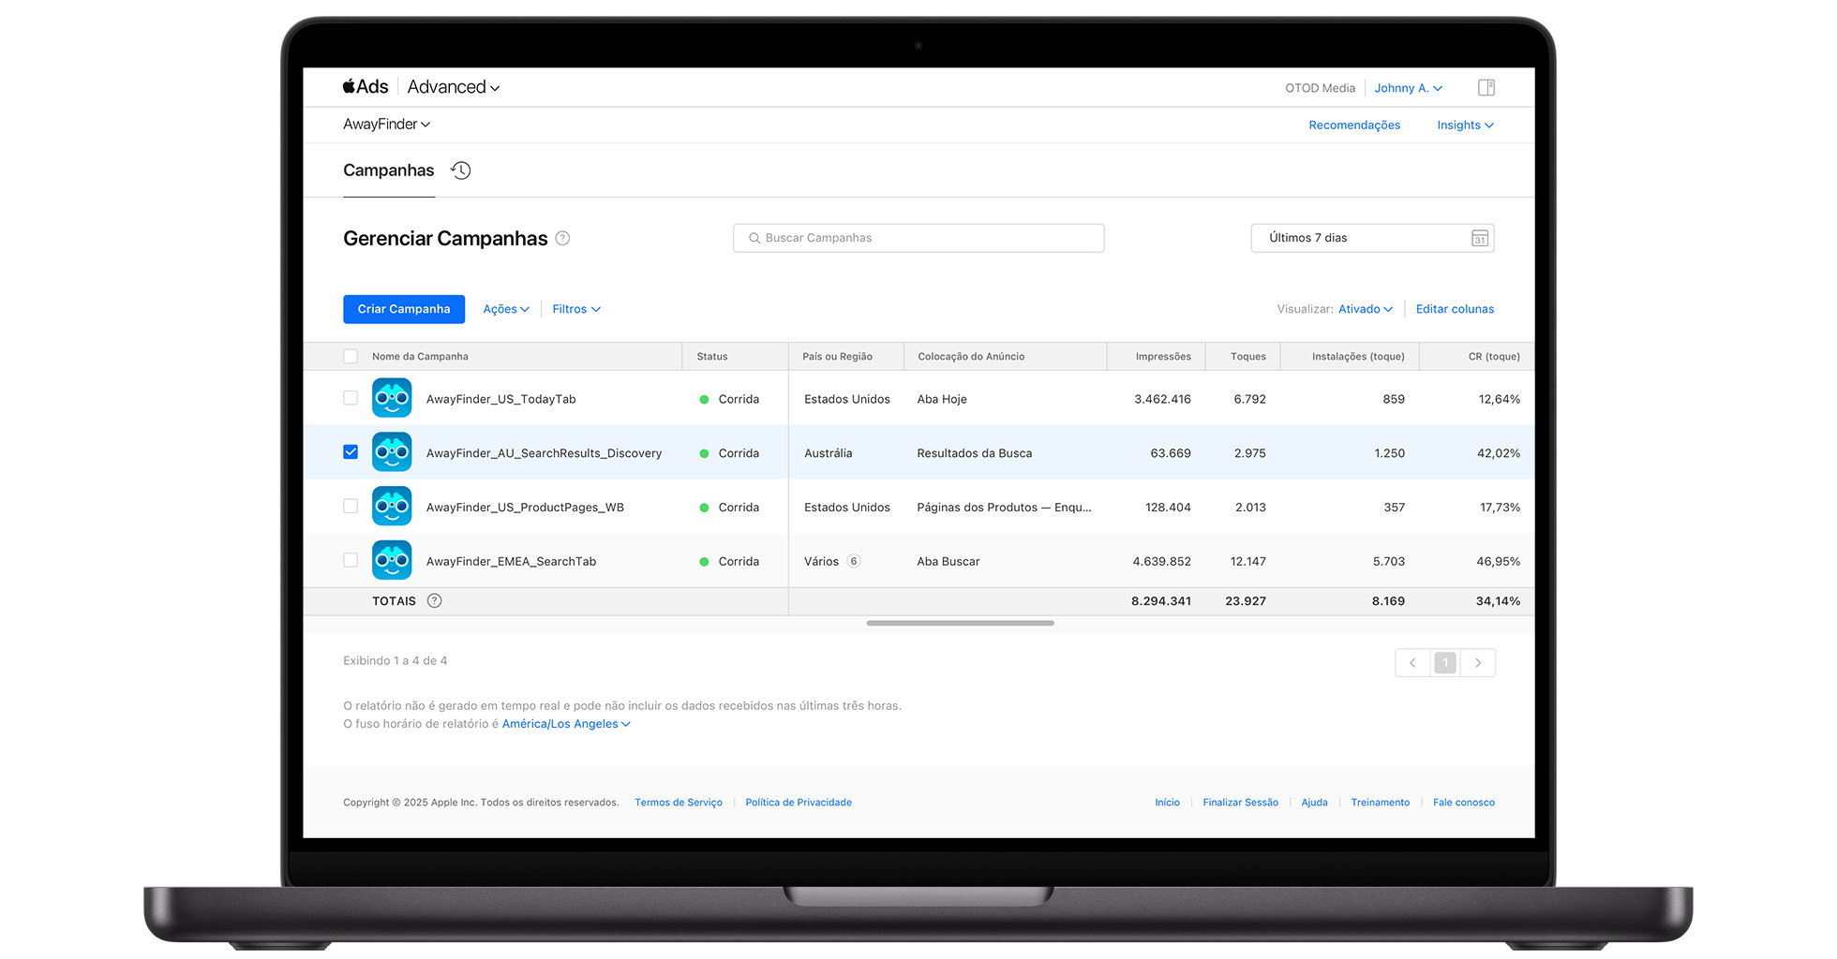
Task: Open the Últimos 7 dias date range picker
Action: (1372, 238)
